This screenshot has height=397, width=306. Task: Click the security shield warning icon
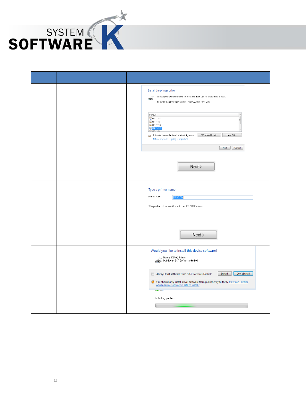153,282
